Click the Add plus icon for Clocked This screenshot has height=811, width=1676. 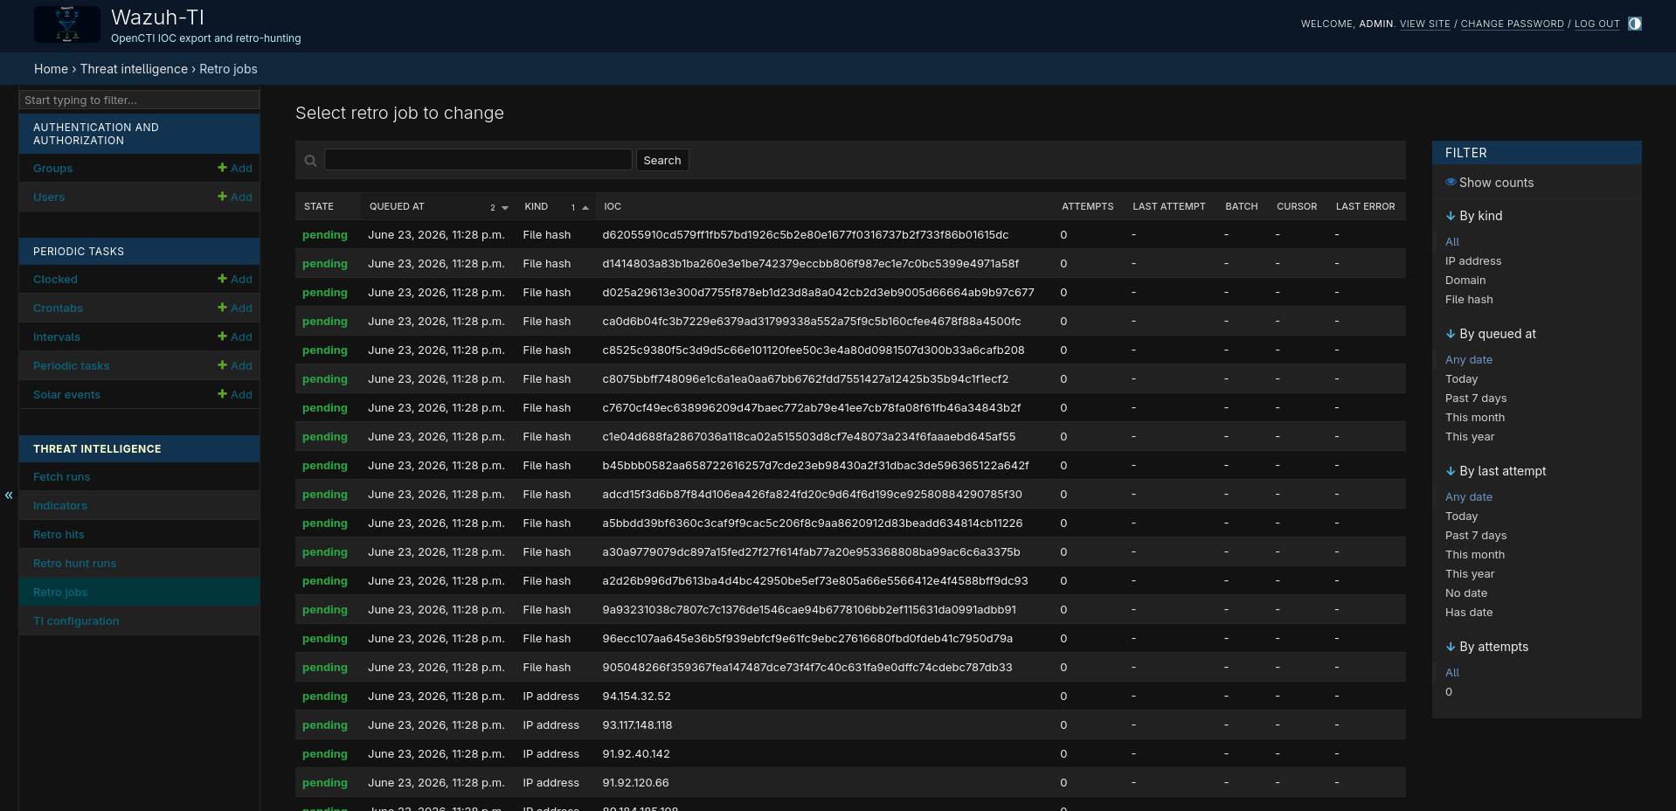(222, 279)
